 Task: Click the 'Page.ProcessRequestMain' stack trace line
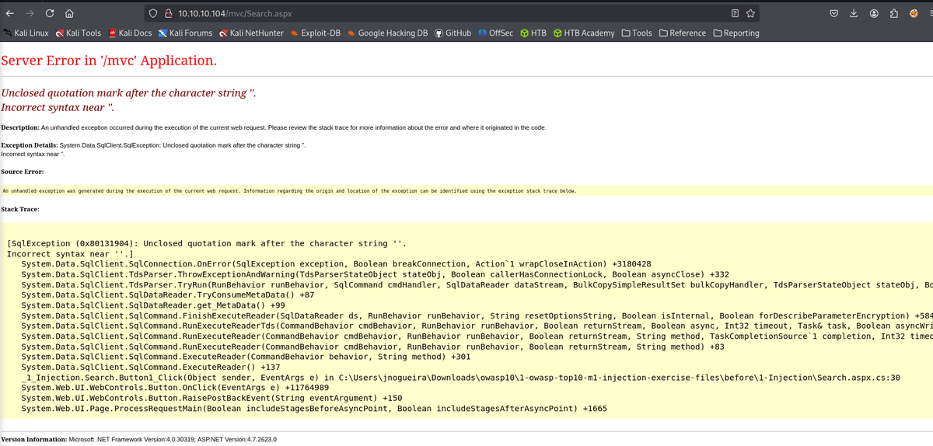pyautogui.click(x=315, y=408)
